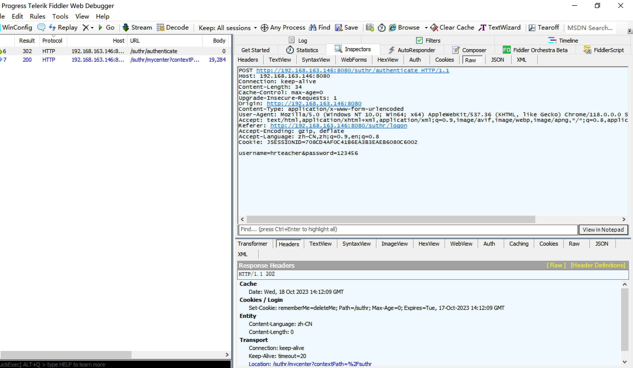
Task: Click the Tearoff icon
Action: click(532, 27)
